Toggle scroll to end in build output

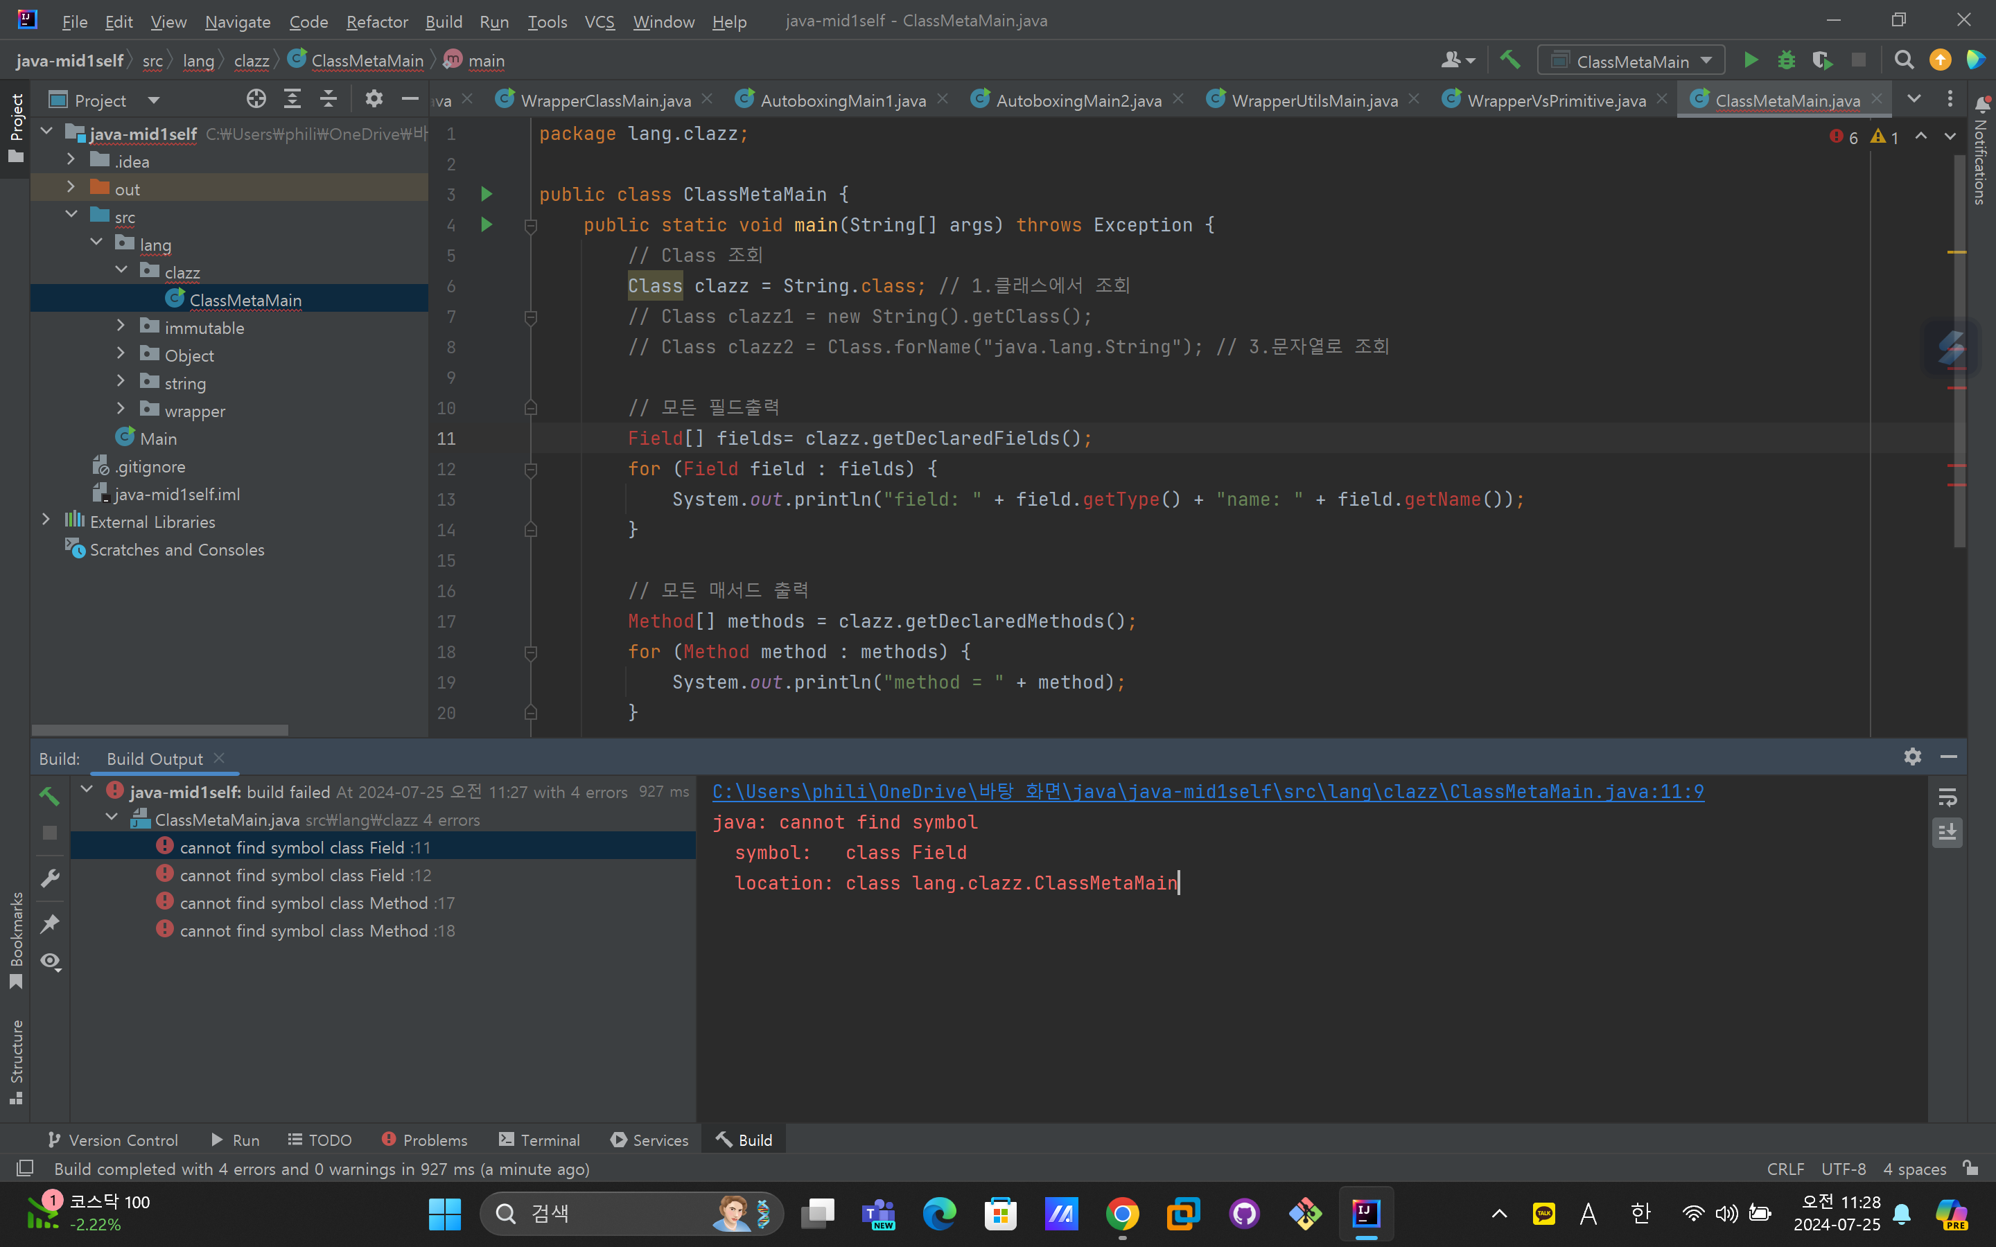1947,833
